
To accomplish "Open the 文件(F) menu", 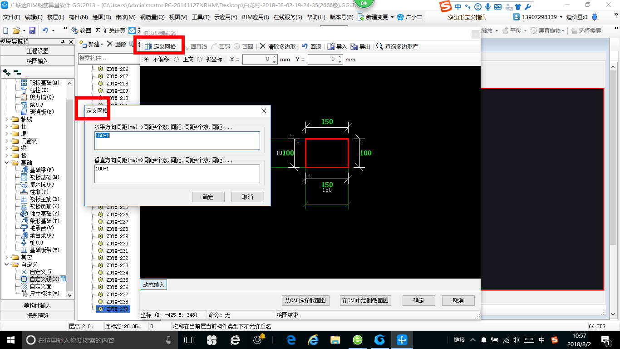I will [x=12, y=17].
